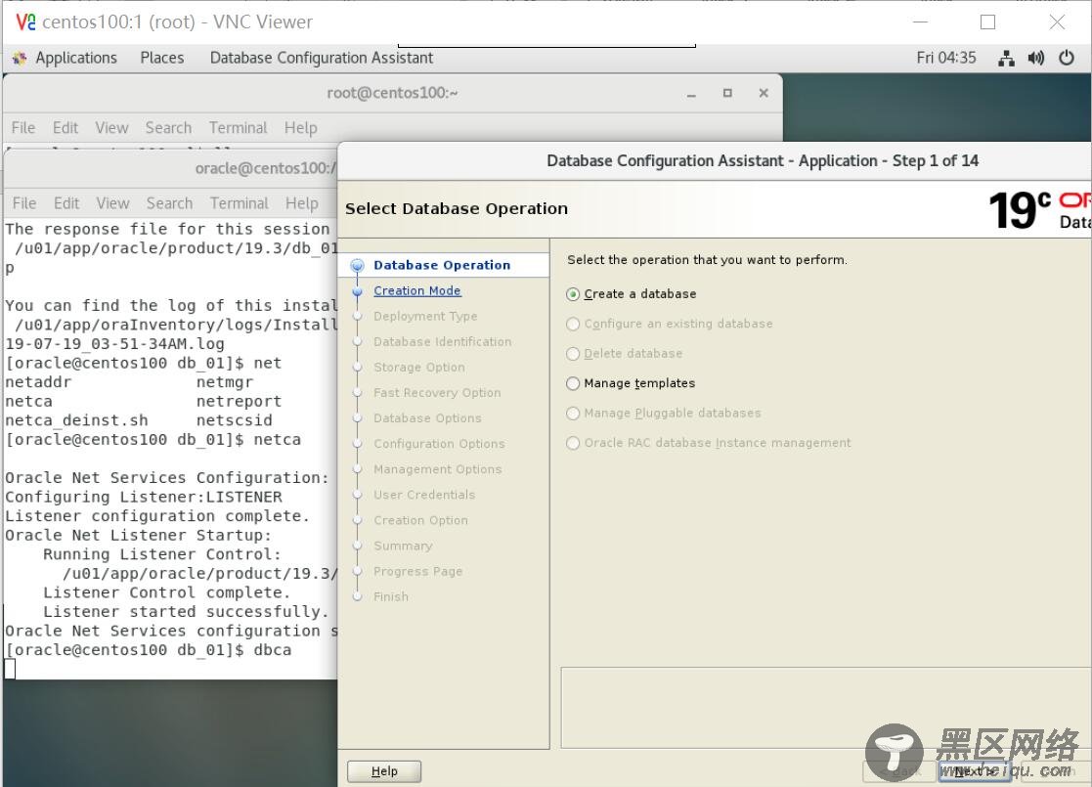Open Database Configuration Assistant app menu
The image size is (1092, 787).
tap(321, 58)
